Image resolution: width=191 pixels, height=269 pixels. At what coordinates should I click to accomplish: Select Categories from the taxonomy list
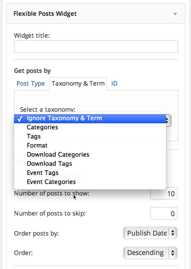click(42, 127)
